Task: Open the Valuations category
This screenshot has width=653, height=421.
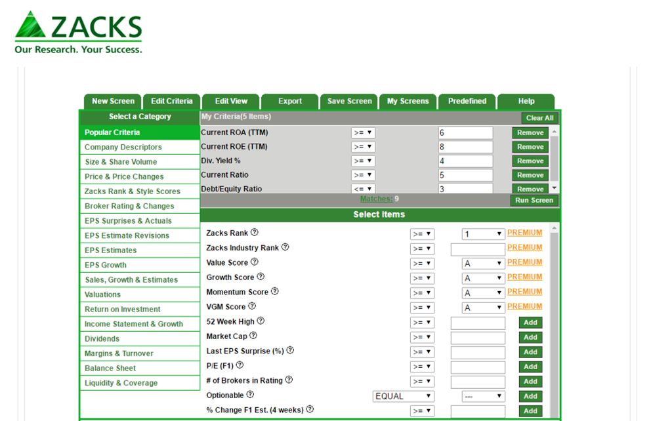Action: [x=140, y=294]
